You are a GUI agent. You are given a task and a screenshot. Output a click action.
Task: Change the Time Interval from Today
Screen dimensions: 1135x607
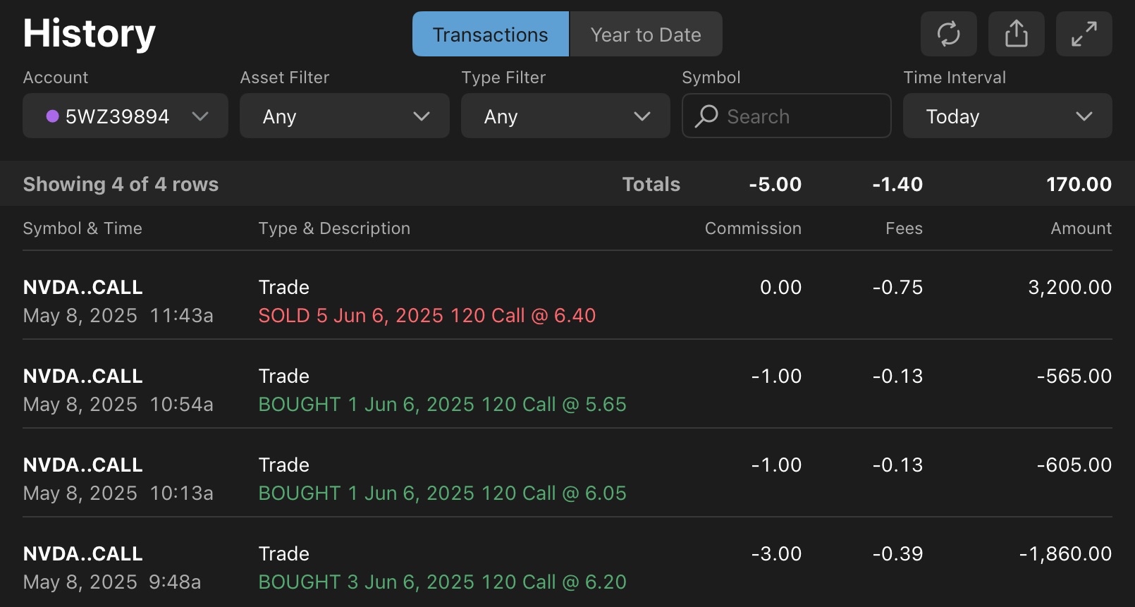click(1007, 116)
